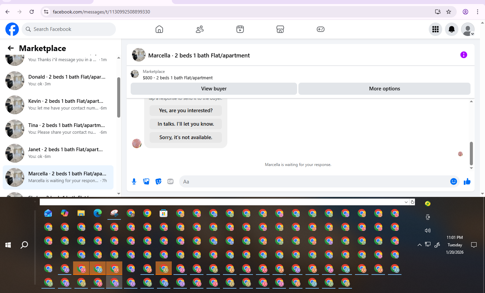Open the Windows notification center icon
This screenshot has height=293, width=485.
(474, 245)
